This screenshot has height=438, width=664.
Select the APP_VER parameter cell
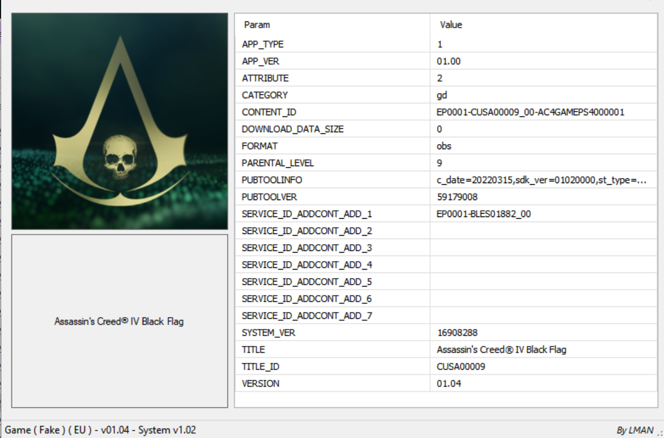[x=333, y=61]
